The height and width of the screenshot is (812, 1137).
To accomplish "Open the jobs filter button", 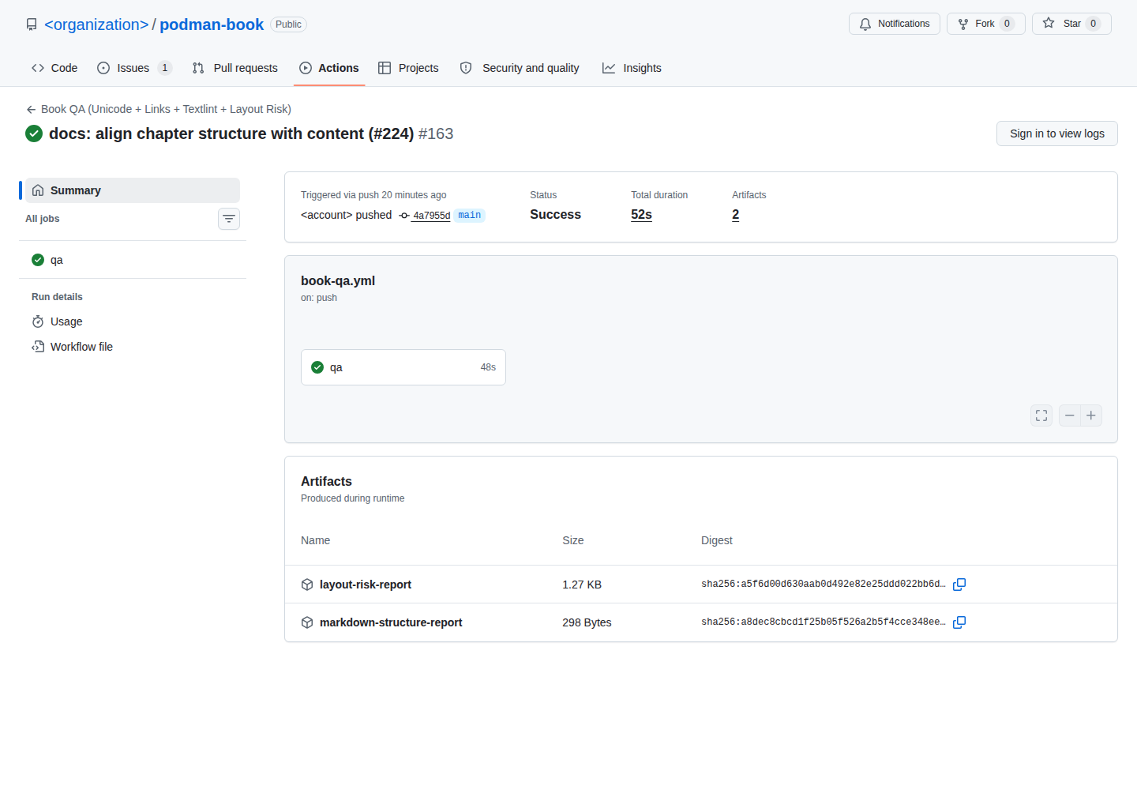I will (x=229, y=219).
